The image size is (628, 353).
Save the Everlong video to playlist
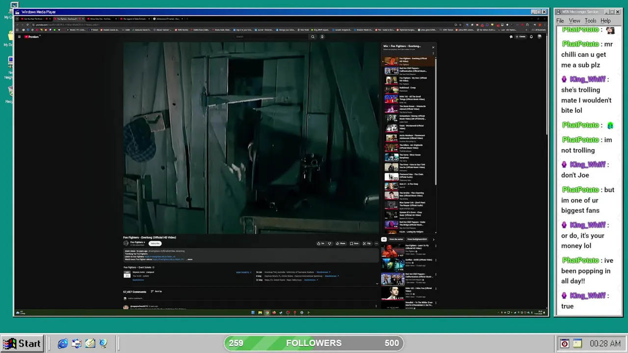click(354, 244)
